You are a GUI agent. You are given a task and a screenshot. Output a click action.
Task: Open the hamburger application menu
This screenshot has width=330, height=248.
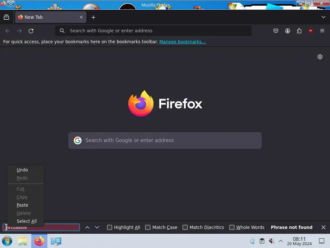click(x=322, y=31)
